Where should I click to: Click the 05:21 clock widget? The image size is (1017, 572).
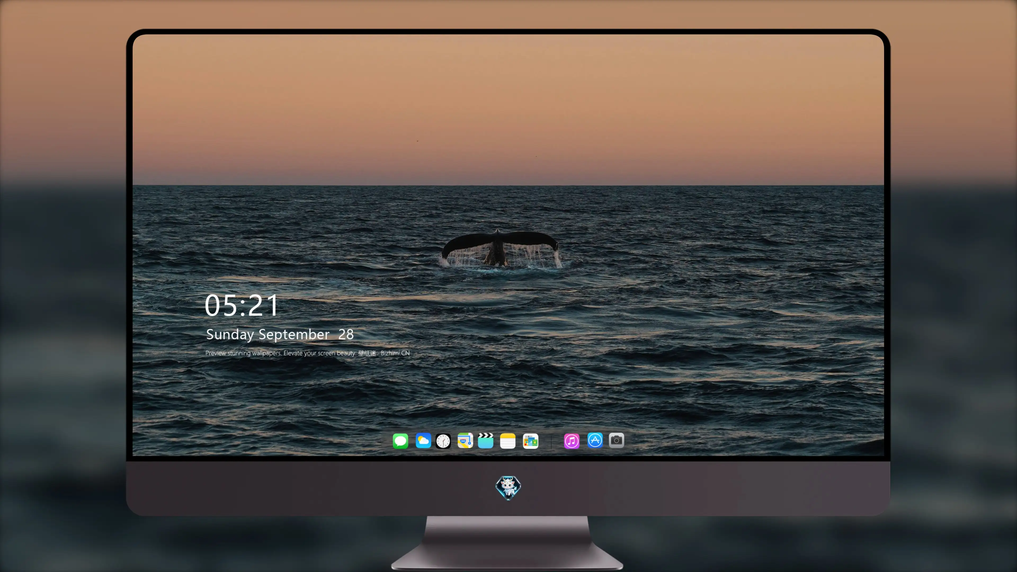[241, 306]
